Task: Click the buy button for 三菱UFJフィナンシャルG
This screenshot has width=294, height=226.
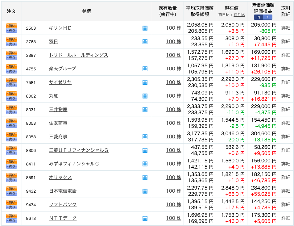Action: (x=11, y=148)
